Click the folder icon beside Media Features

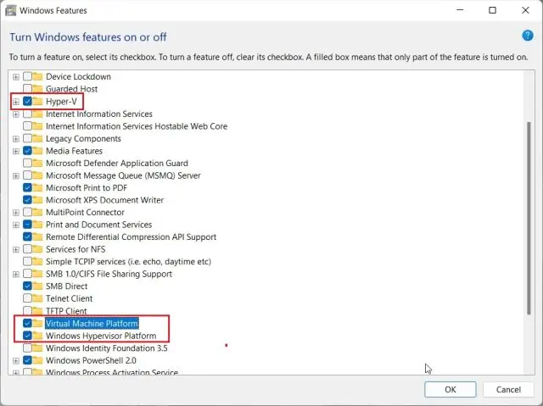[39, 151]
